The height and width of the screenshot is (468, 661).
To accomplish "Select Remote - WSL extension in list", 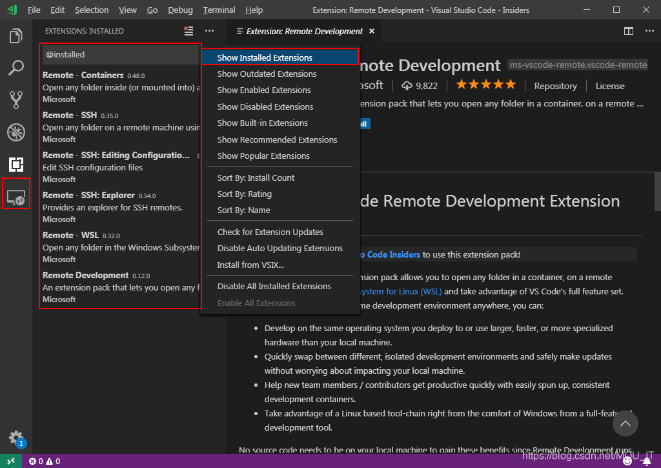I will click(x=121, y=247).
